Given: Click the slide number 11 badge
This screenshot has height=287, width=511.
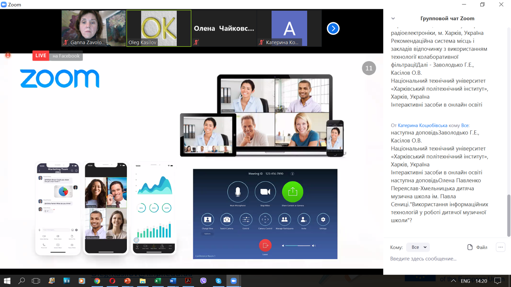Looking at the screenshot, I should click(369, 68).
